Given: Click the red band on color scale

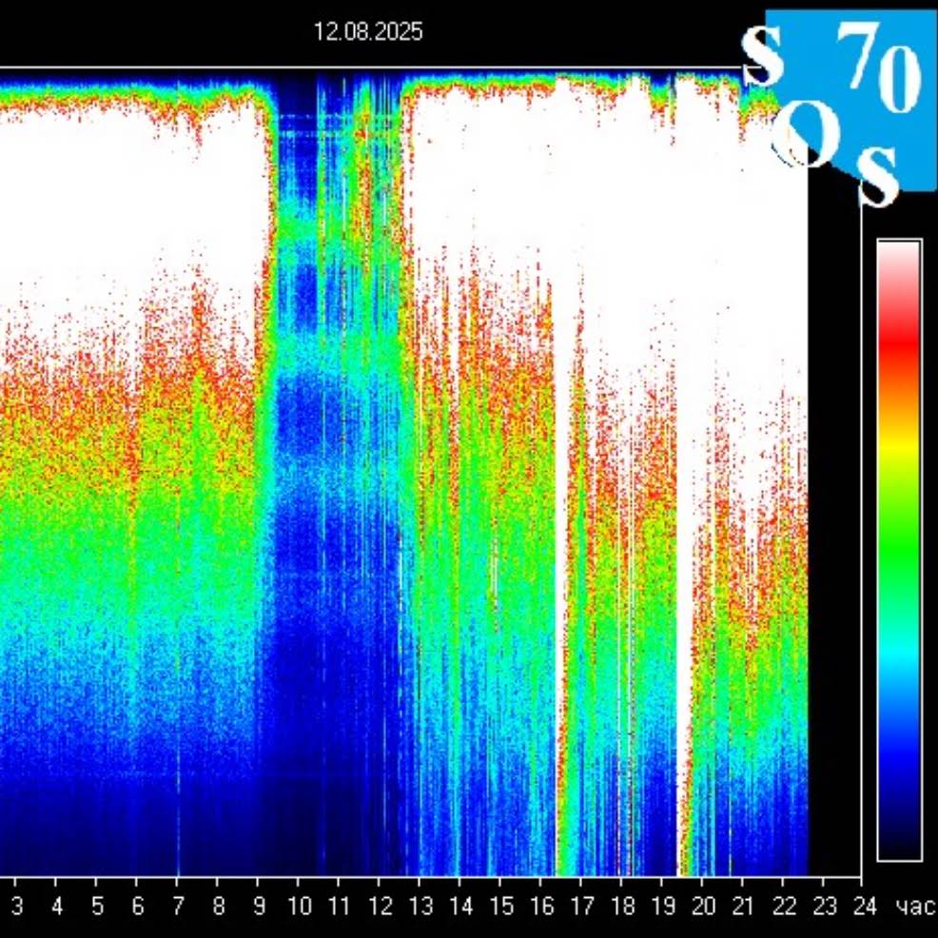Looking at the screenshot, I should 899,333.
